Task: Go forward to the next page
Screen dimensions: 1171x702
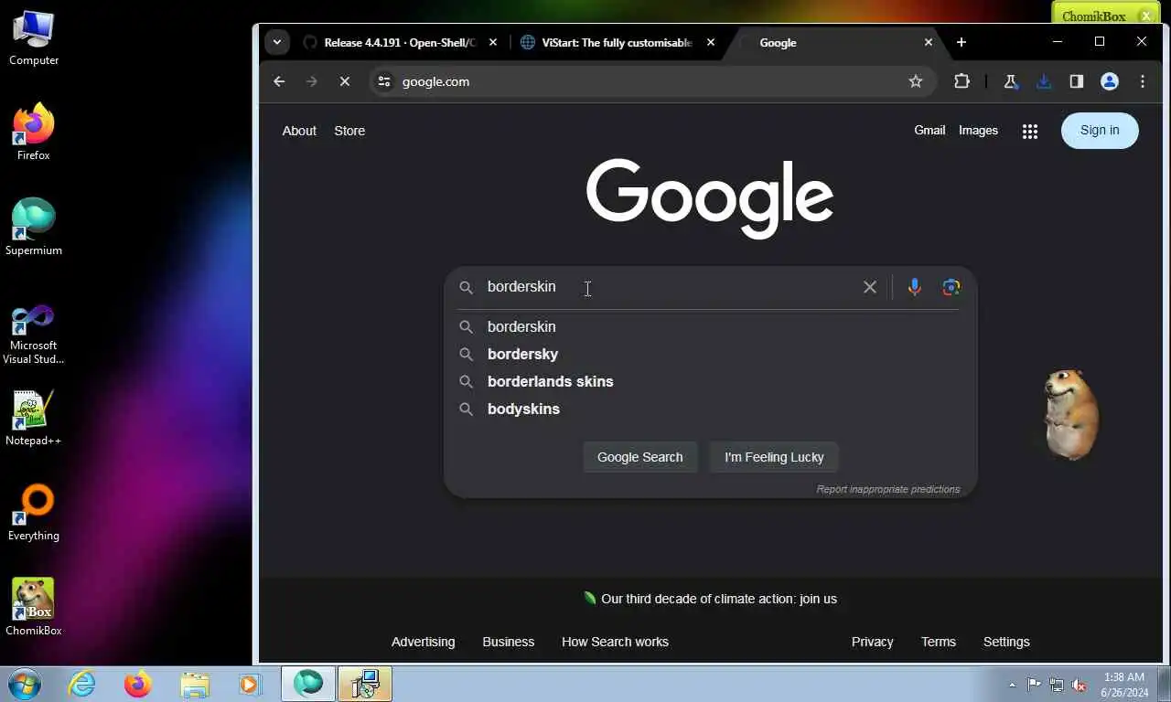Action: click(x=312, y=81)
